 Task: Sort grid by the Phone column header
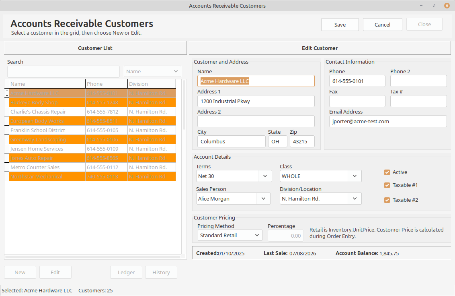tap(107, 84)
